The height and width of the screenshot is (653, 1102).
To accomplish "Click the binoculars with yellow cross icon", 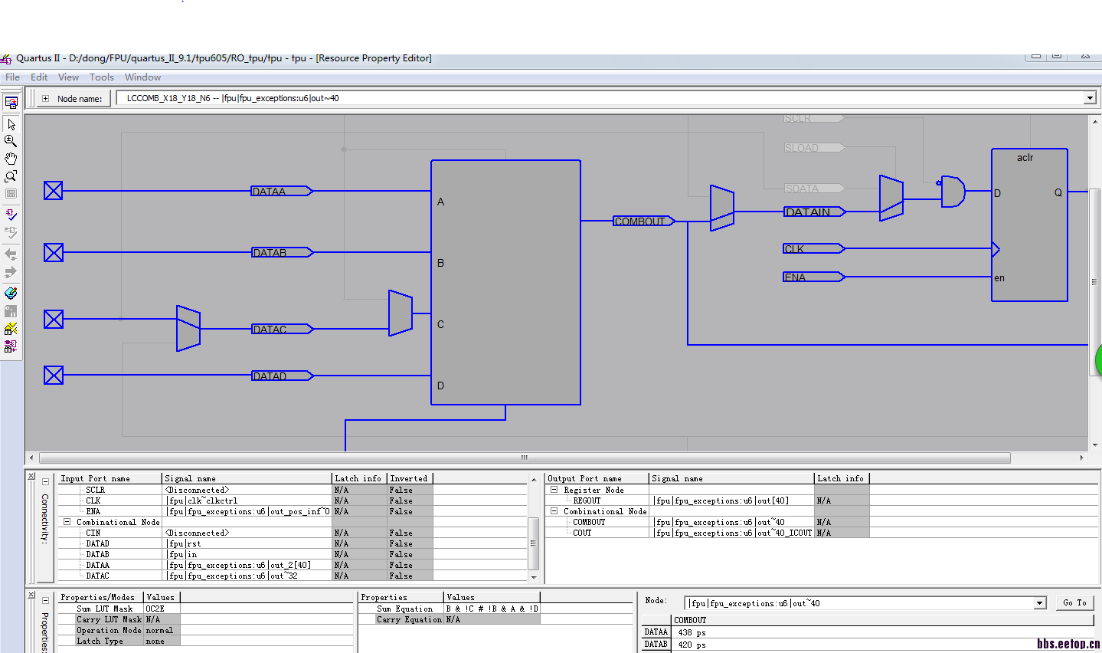I will pyautogui.click(x=11, y=329).
